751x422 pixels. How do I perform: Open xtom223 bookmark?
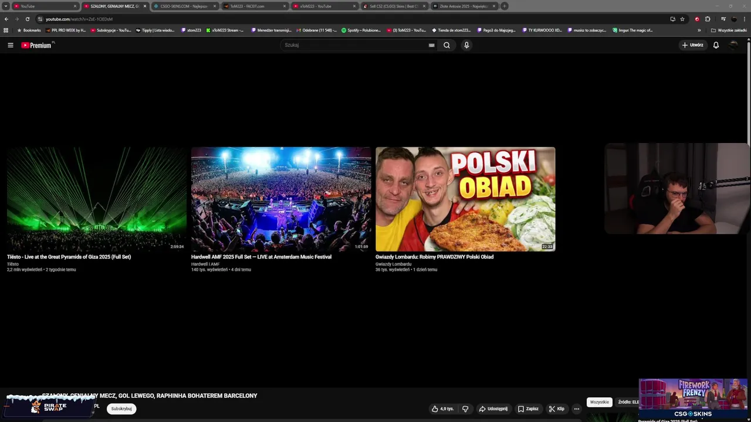point(191,30)
